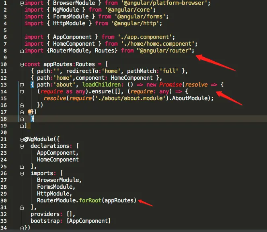Click '@NgModule' decorator on line 21
Viewport: 267px width, 232px height.
[39, 139]
